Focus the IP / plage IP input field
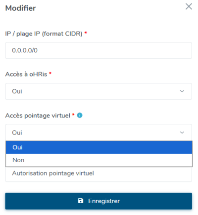The image size is (198, 215). pyautogui.click(x=99, y=50)
